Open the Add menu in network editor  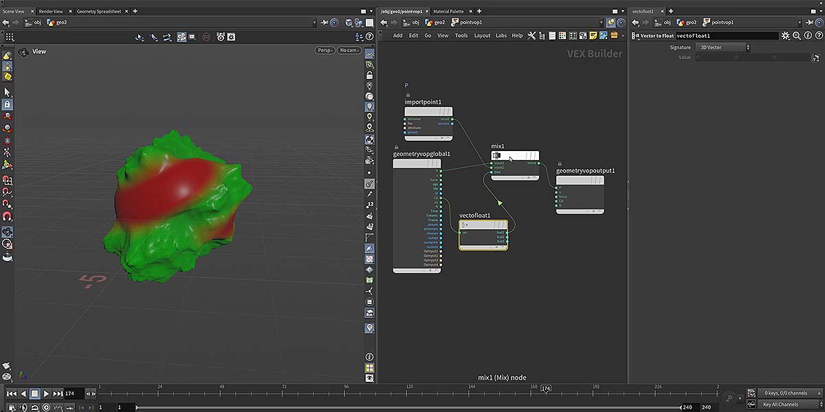point(398,36)
